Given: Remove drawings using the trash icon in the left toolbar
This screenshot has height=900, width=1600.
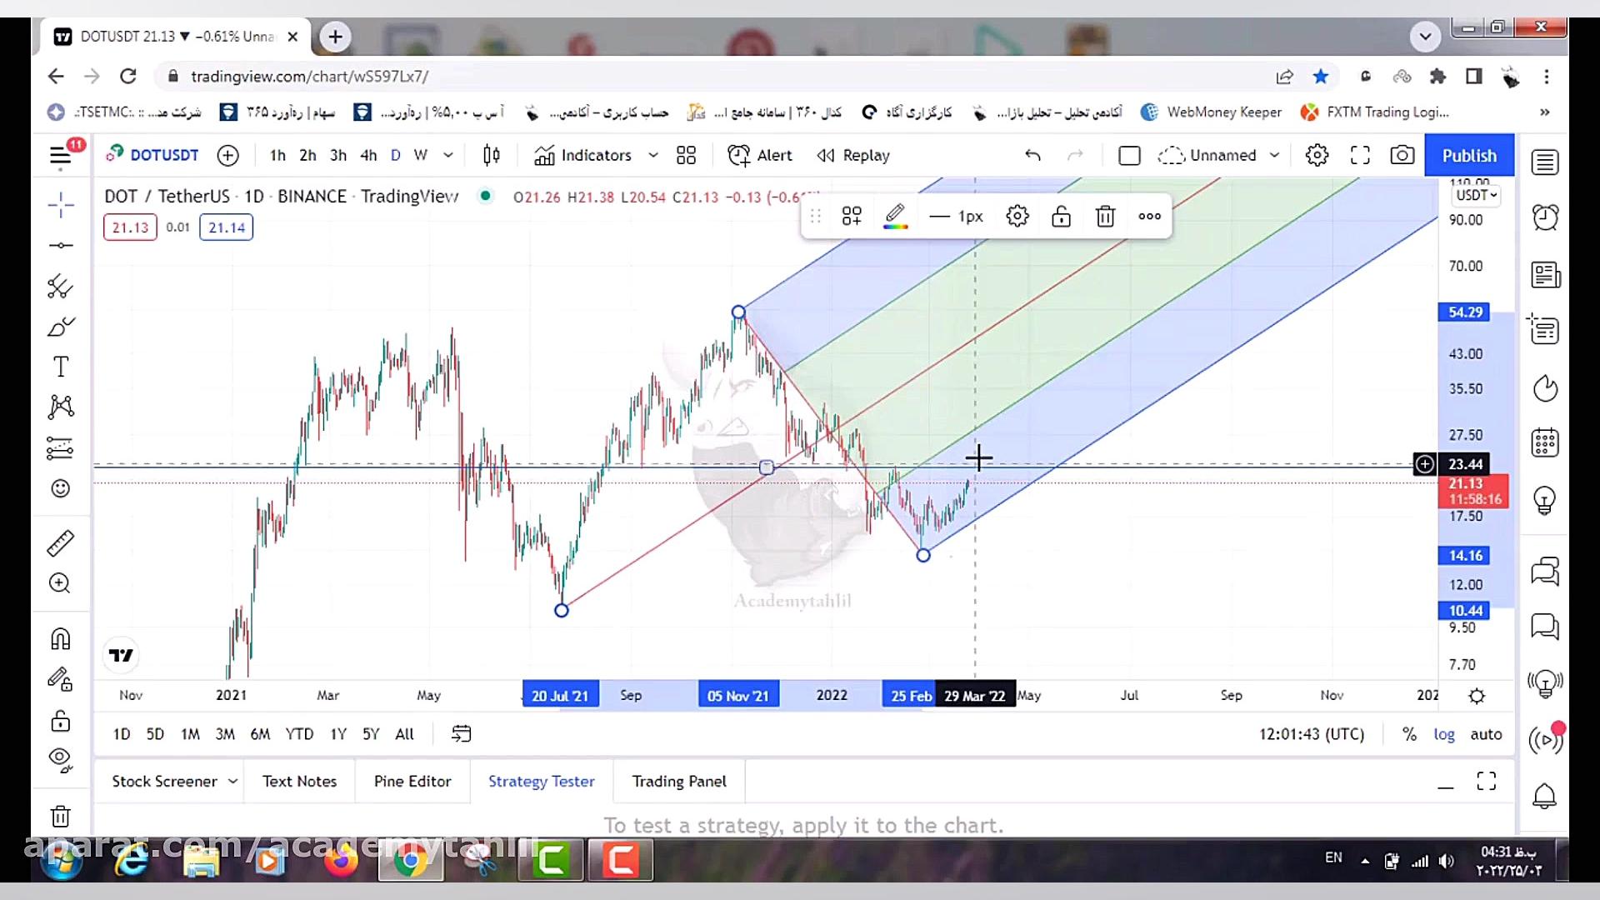Looking at the screenshot, I should tap(60, 816).
